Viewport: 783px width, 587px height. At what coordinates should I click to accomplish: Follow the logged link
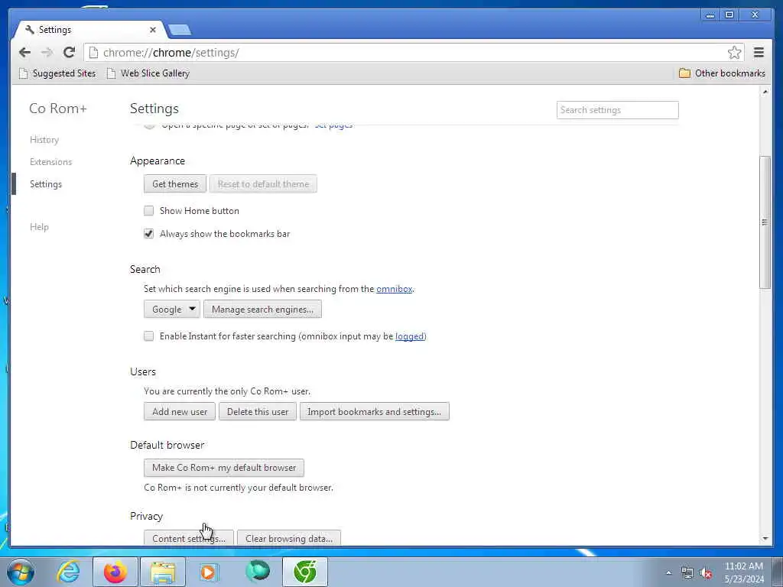pyautogui.click(x=410, y=336)
